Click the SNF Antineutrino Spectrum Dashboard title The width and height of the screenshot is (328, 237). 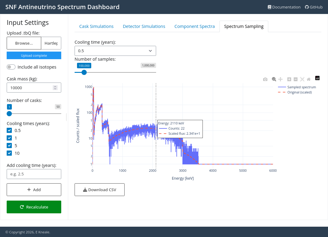click(x=62, y=7)
